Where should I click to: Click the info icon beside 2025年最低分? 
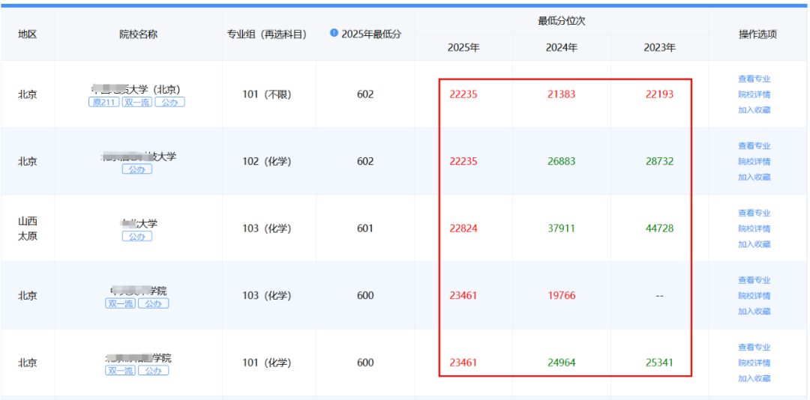click(334, 33)
